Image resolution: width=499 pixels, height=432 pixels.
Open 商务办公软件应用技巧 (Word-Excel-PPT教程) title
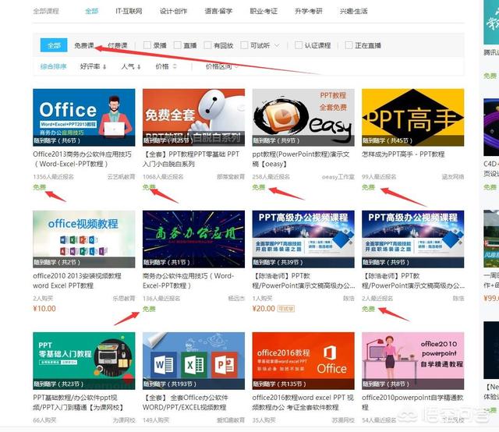point(189,281)
